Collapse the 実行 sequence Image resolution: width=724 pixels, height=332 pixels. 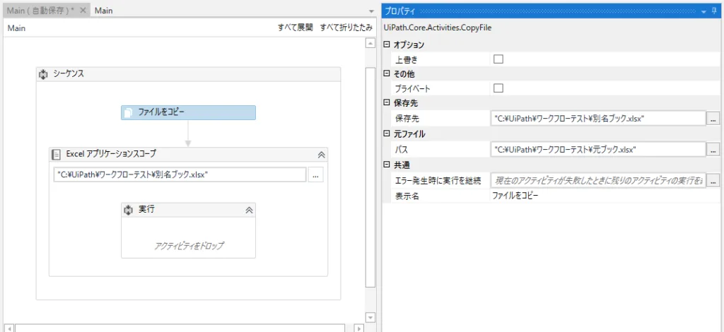[x=249, y=211]
